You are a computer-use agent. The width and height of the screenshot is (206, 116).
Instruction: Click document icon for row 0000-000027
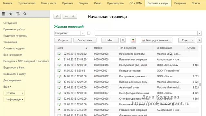pos(59,93)
